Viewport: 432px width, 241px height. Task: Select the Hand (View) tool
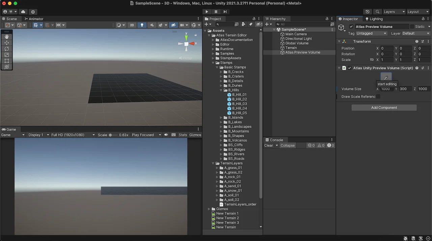pos(7,36)
